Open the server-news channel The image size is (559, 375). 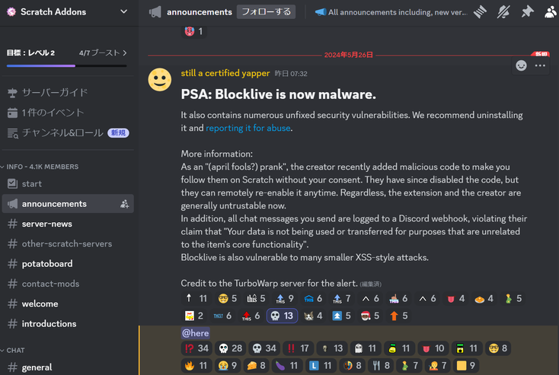click(x=68, y=224)
